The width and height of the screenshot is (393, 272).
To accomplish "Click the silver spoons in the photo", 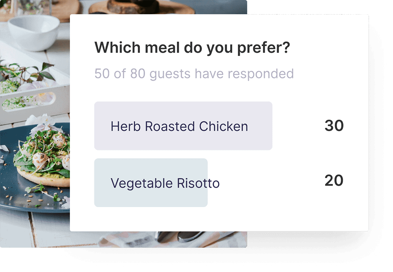I will (177, 236).
